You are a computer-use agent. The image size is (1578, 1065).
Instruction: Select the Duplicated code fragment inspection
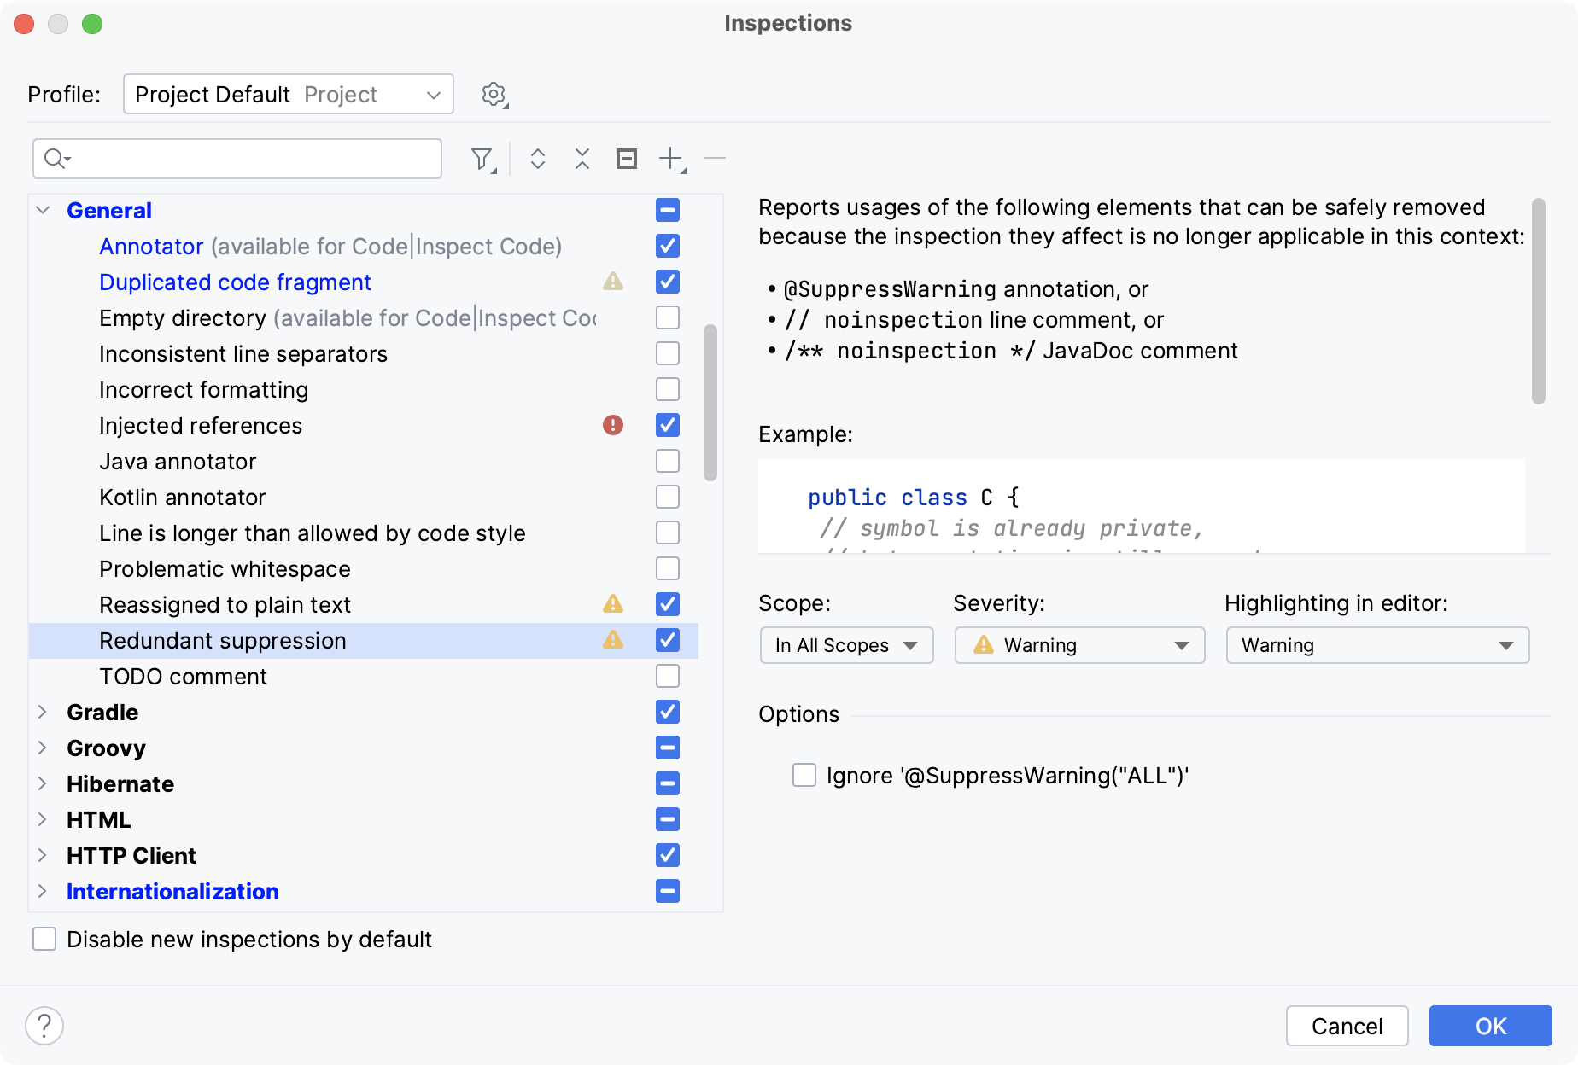(x=235, y=282)
